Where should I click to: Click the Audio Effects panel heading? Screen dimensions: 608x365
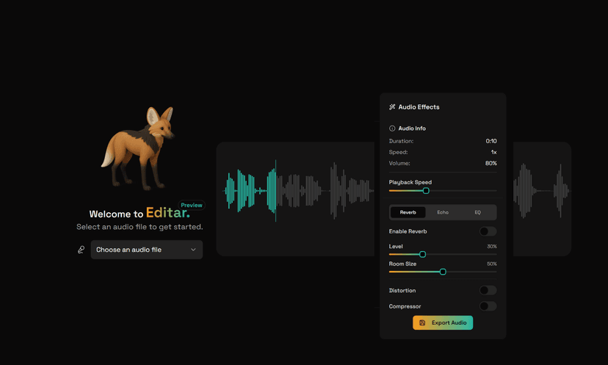pyautogui.click(x=419, y=107)
